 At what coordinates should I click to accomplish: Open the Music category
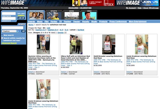40,22
